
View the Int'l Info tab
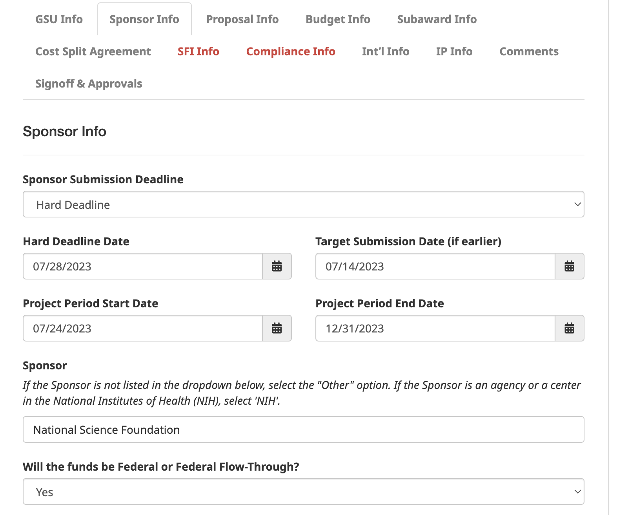tap(385, 51)
